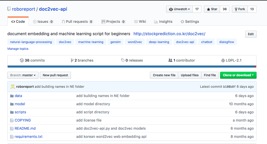The image size is (267, 144).
Task: Go to the Projects tab
Action: pos(113,22)
